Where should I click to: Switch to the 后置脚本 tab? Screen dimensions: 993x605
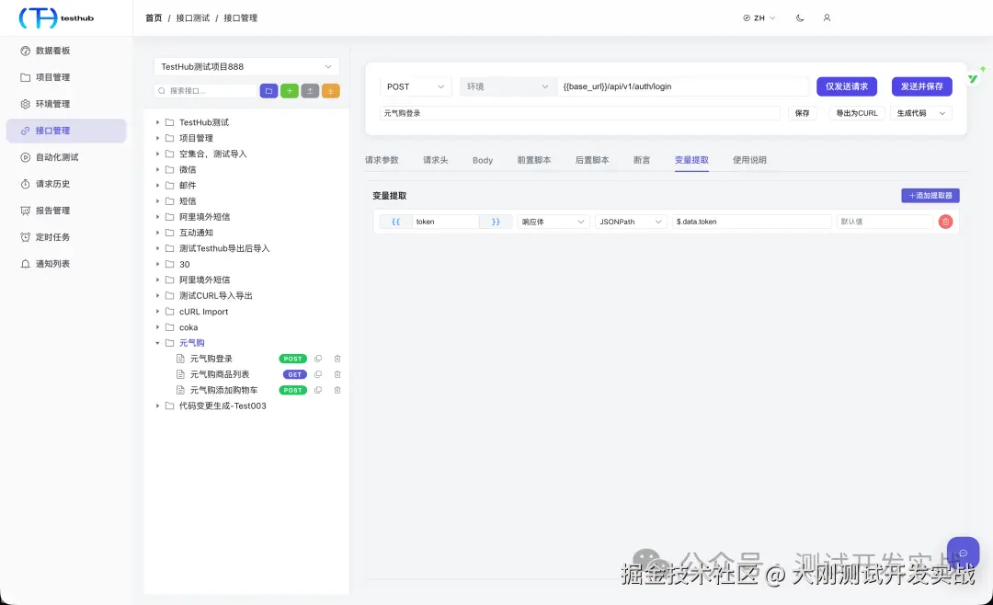click(x=592, y=160)
